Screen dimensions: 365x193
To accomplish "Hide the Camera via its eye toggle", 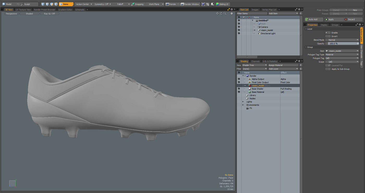I will [239, 27].
